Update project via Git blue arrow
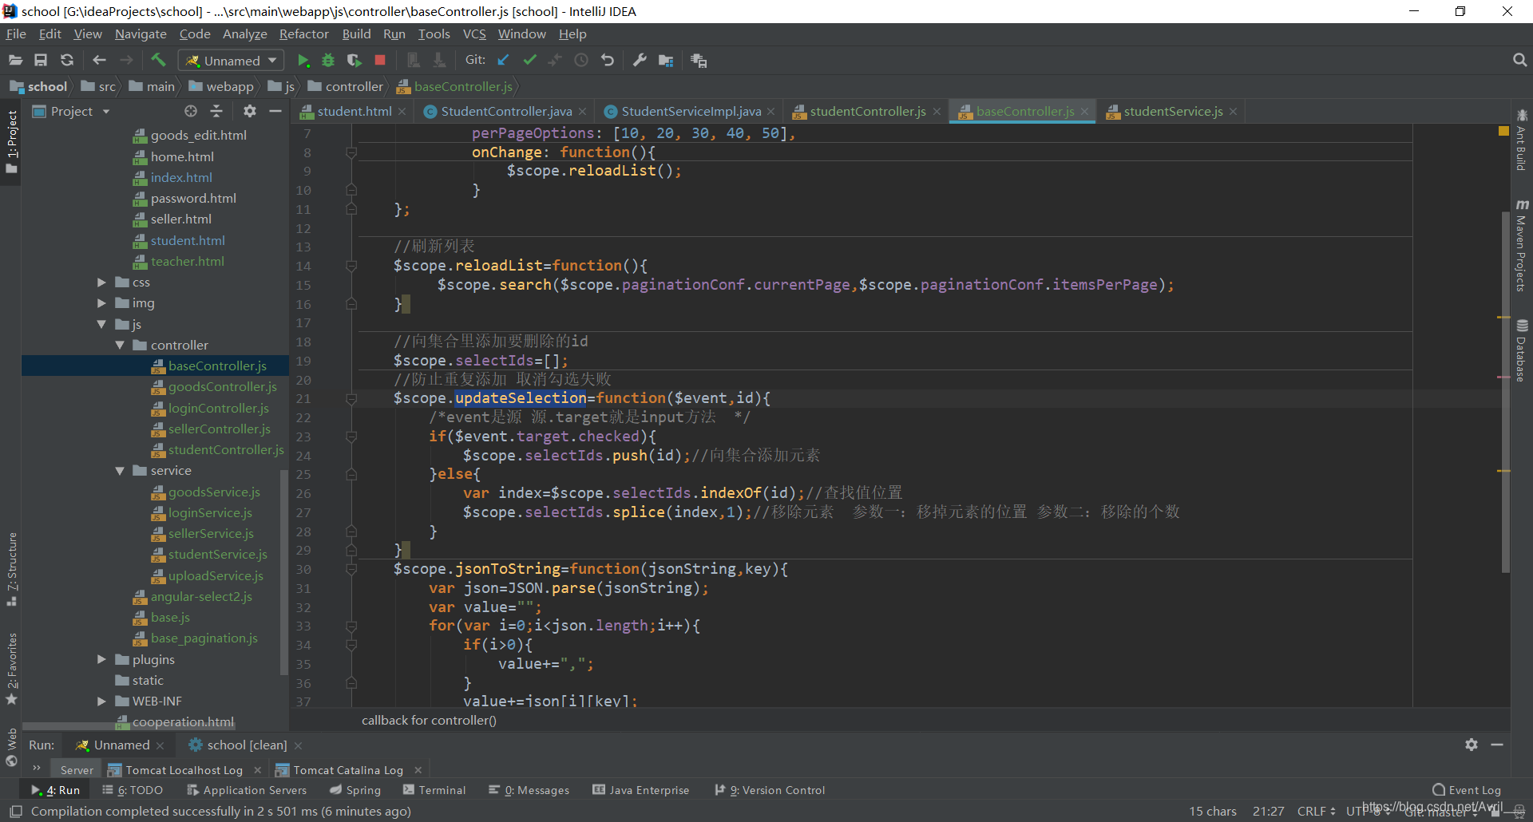Image resolution: width=1533 pixels, height=822 pixels. pos(503,60)
